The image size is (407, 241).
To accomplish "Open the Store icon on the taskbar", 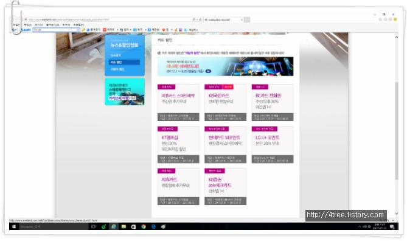I will (133, 227).
